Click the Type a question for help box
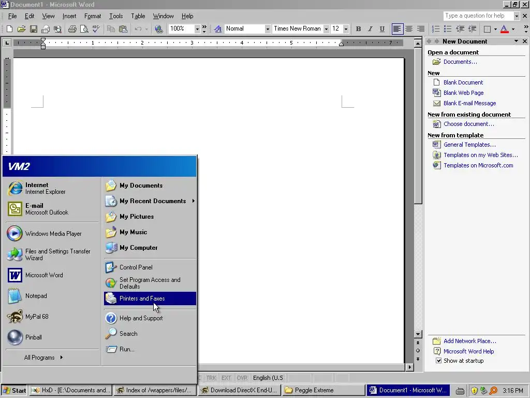 478,16
